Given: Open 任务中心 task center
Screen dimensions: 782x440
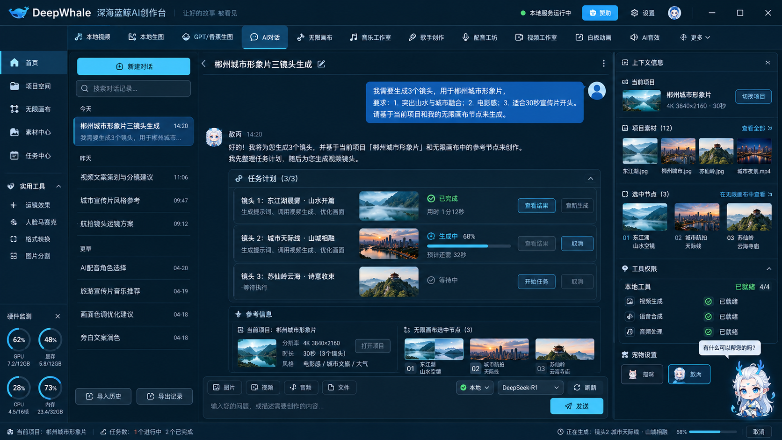Looking at the screenshot, I should tap(34, 156).
